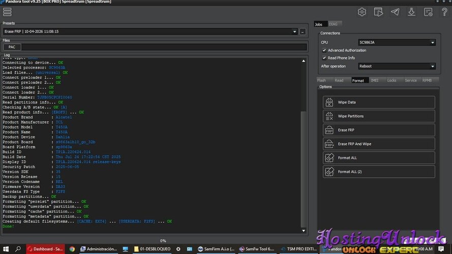This screenshot has height=254, width=452.
Task: Open 01-DESBLOQUEO folder in taskbar
Action: click(152, 249)
